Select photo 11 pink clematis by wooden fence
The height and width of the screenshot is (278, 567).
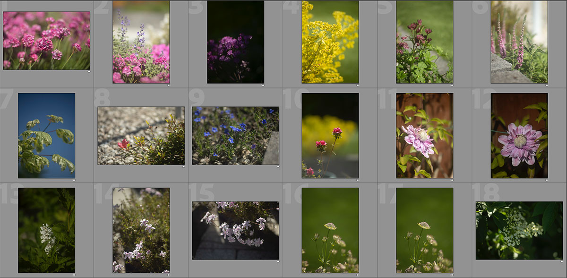point(425,135)
